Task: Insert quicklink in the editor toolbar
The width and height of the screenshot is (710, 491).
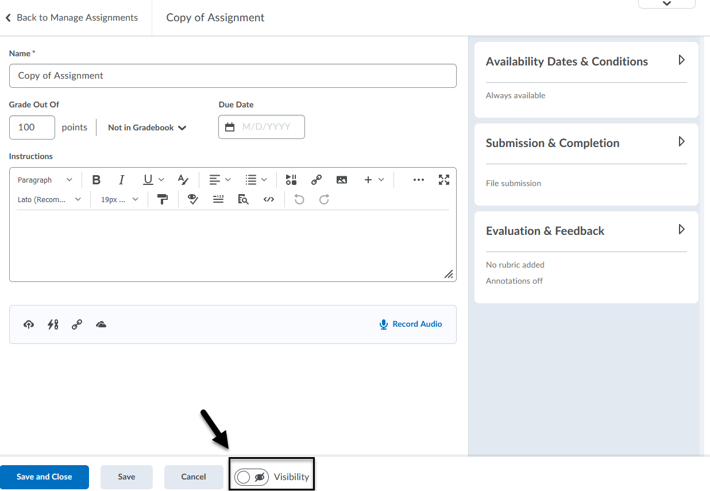Action: (316, 180)
